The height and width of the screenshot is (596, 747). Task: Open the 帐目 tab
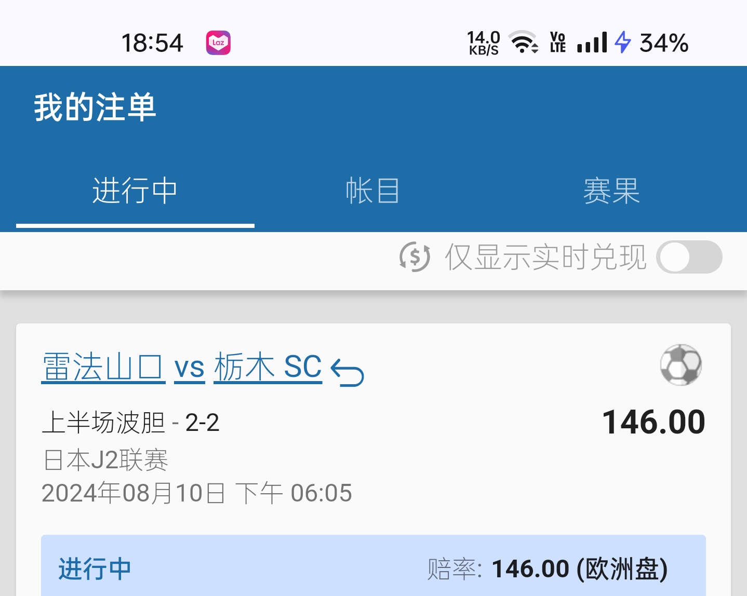point(373,191)
